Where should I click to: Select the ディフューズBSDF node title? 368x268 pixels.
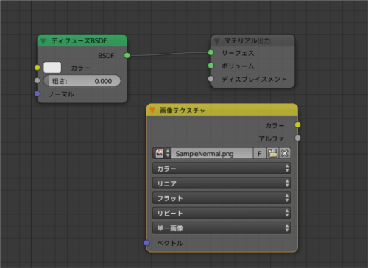coord(79,41)
